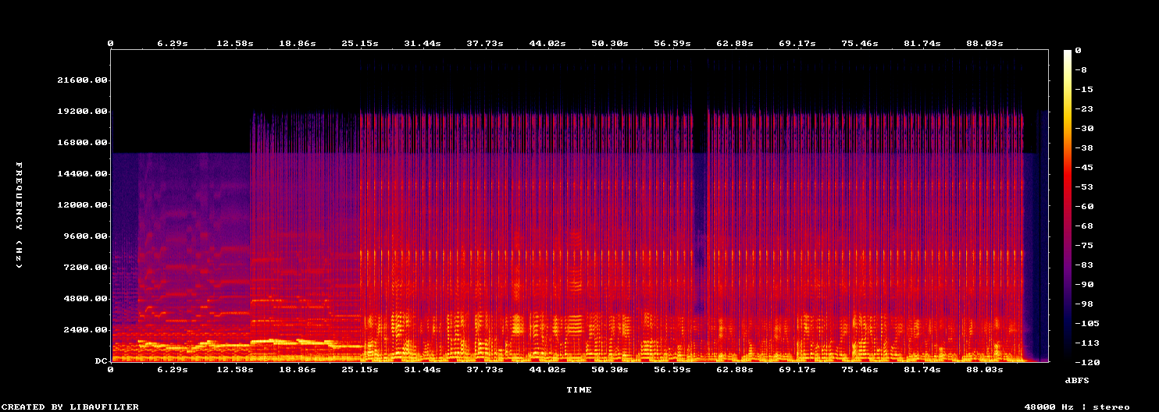Click the TIME axis title
Viewport: 1159px width, 412px height.
pyautogui.click(x=579, y=389)
